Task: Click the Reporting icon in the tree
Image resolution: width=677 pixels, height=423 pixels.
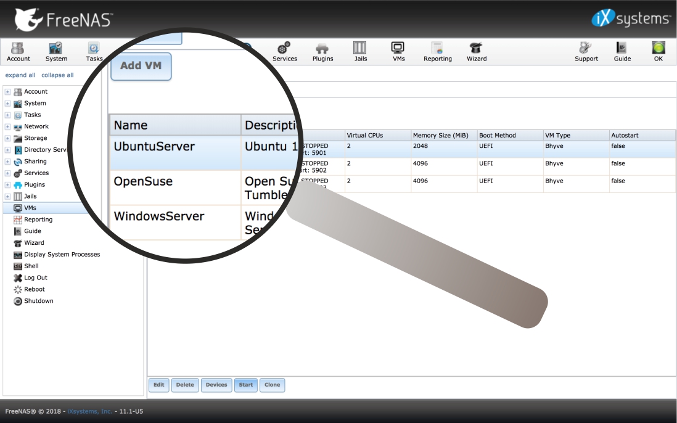Action: pos(18,220)
